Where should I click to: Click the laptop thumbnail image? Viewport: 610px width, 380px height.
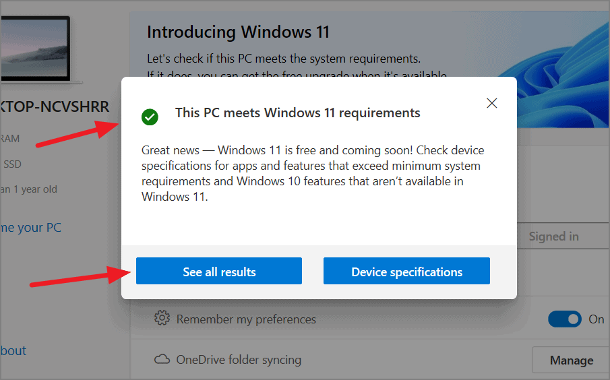36,49
